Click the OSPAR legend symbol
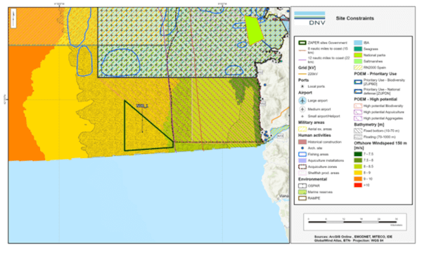 click(302, 186)
